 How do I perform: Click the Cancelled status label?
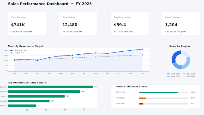click(121, 103)
